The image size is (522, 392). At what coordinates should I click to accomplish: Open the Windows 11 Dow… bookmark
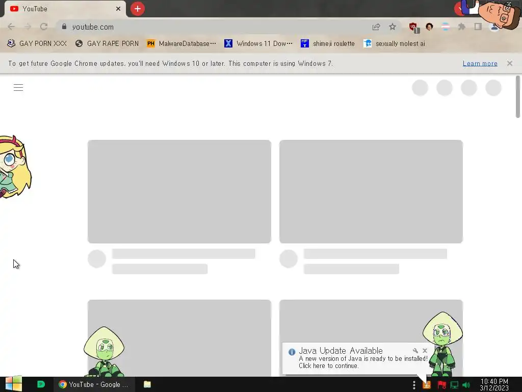[258, 44]
